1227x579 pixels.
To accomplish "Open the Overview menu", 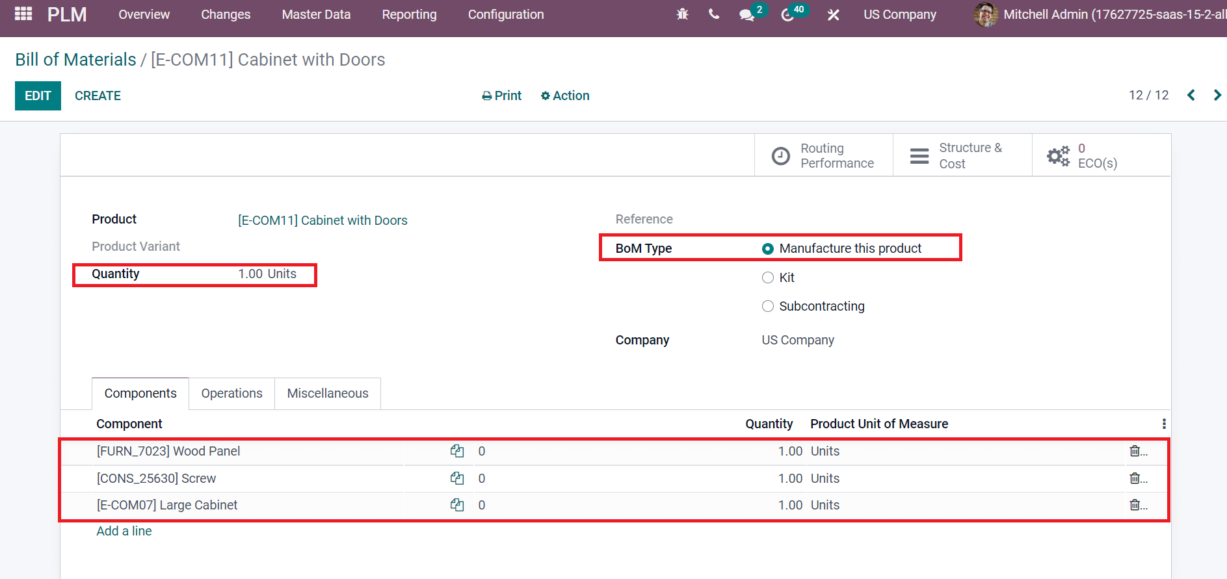I will (x=144, y=14).
